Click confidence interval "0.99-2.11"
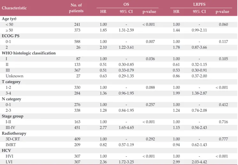 [x=199, y=30]
